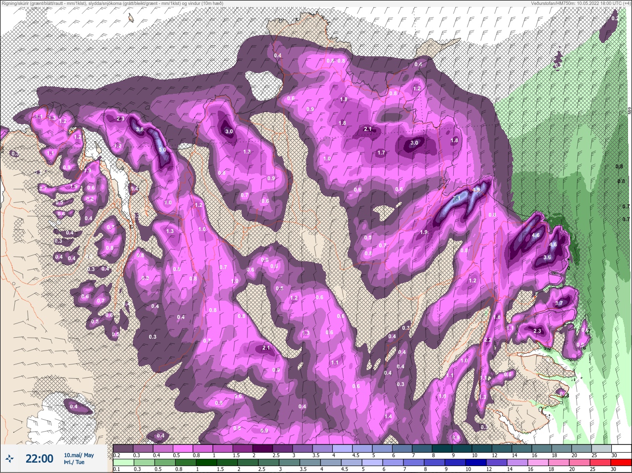Select the 2 dark purple swatch in upper legend row
Screen dimensions: 632x473
tap(264, 448)
